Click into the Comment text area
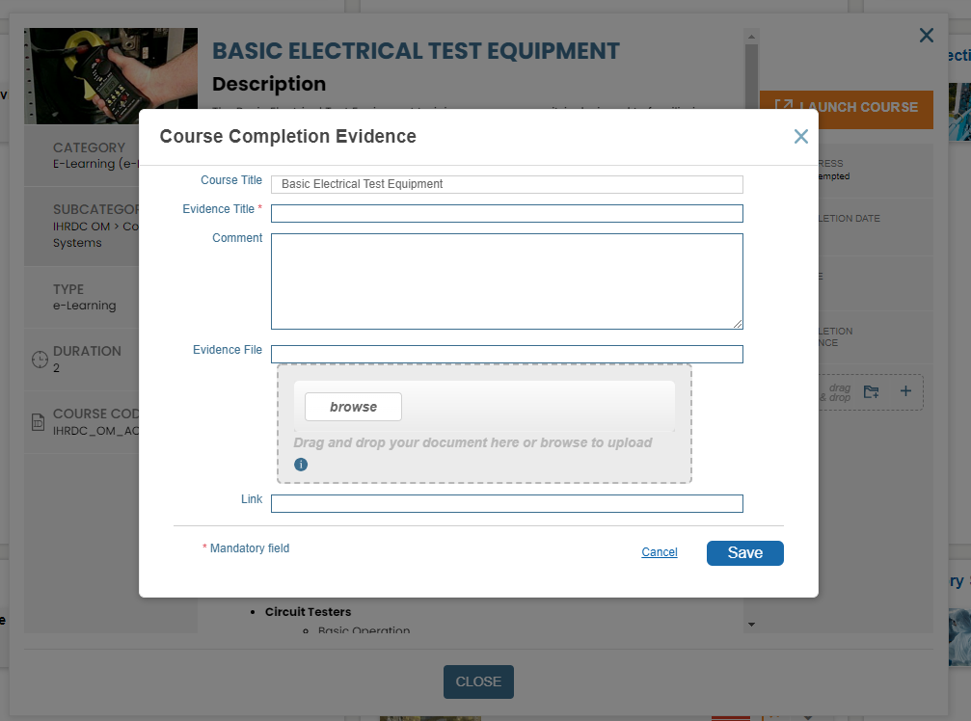This screenshot has height=721, width=971. [x=506, y=280]
